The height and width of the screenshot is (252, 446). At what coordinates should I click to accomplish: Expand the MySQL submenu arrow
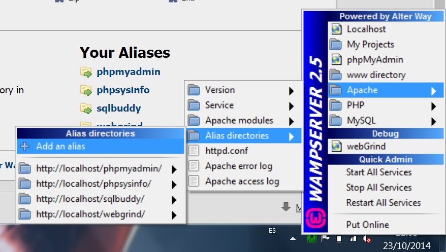(433, 121)
